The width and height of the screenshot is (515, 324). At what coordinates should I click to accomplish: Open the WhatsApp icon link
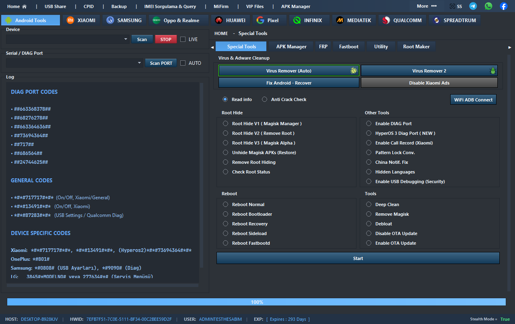click(x=488, y=6)
